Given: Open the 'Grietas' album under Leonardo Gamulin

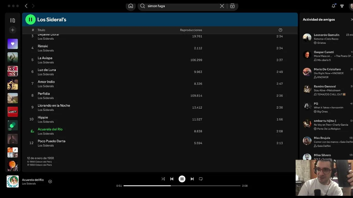Looking at the screenshot, I should pos(322,43).
